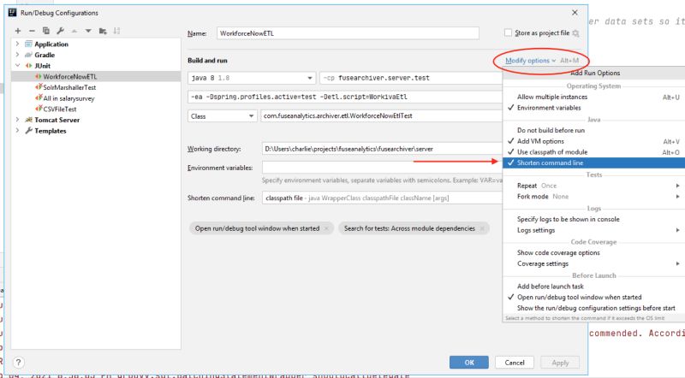Viewport: 685px width, 378px height.
Task: Click the Cancel button
Action: click(515, 363)
